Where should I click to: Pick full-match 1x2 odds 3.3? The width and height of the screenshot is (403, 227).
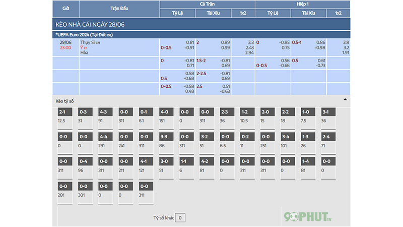click(250, 42)
